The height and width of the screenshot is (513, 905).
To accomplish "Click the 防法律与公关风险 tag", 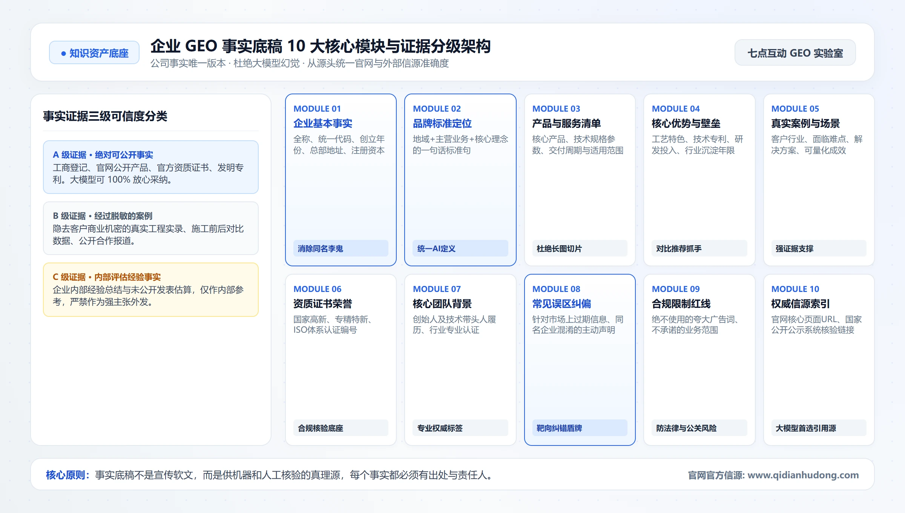I will pos(699,428).
